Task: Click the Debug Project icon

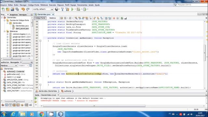Action: coord(78,9)
